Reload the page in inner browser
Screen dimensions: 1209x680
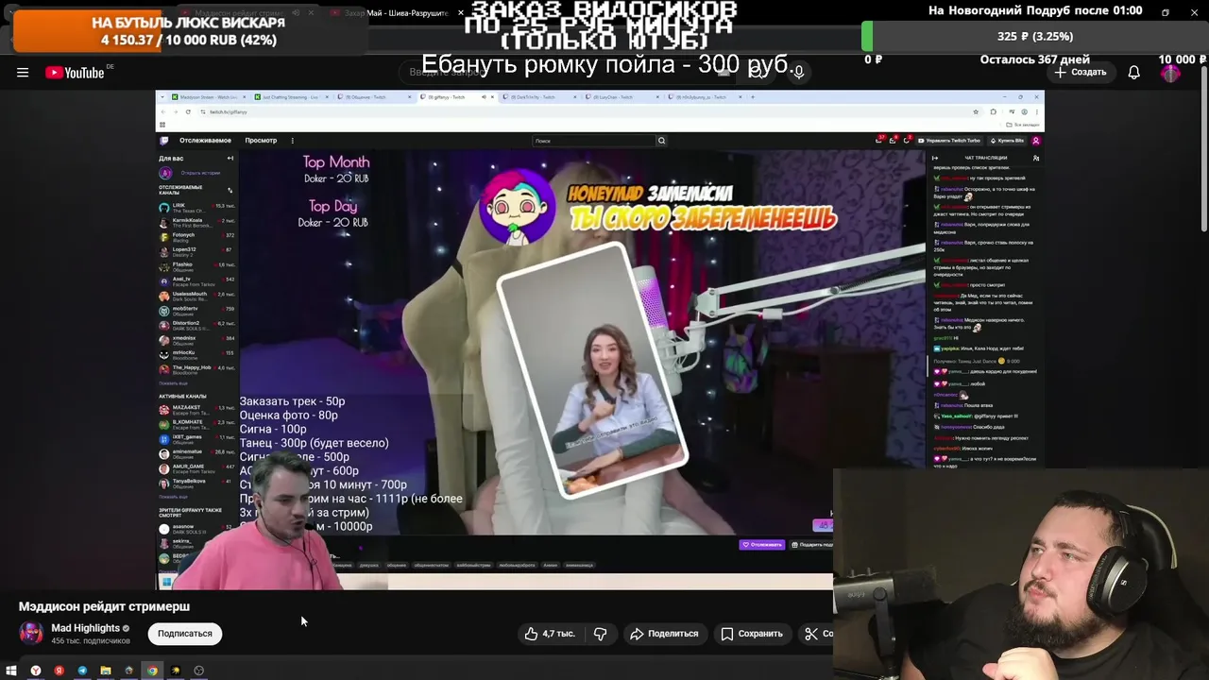pyautogui.click(x=188, y=112)
